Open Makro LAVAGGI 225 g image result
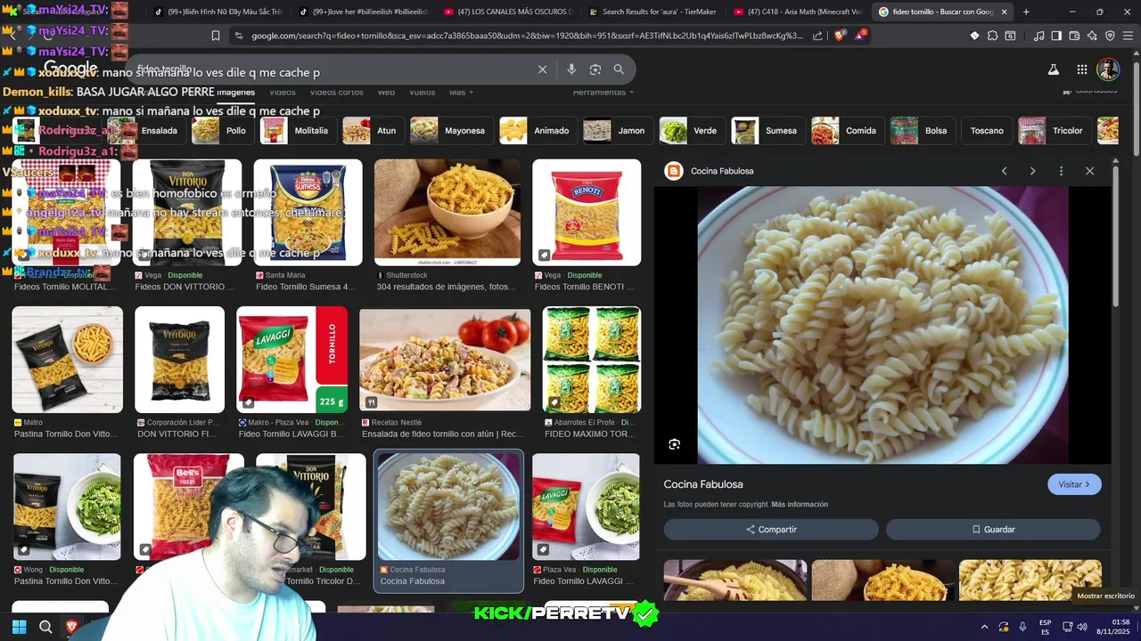This screenshot has width=1141, height=641. click(291, 360)
